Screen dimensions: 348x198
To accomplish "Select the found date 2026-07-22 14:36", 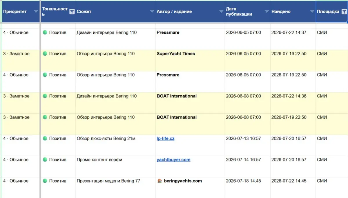I will coord(293,103).
